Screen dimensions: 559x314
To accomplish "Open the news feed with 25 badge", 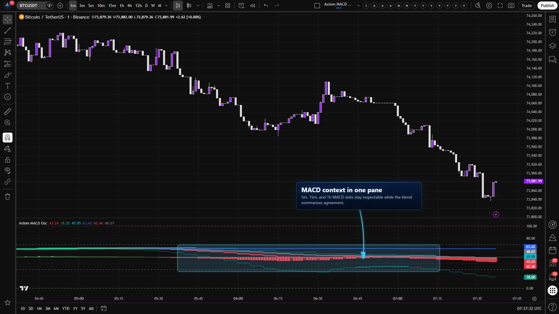I will click(x=552, y=263).
